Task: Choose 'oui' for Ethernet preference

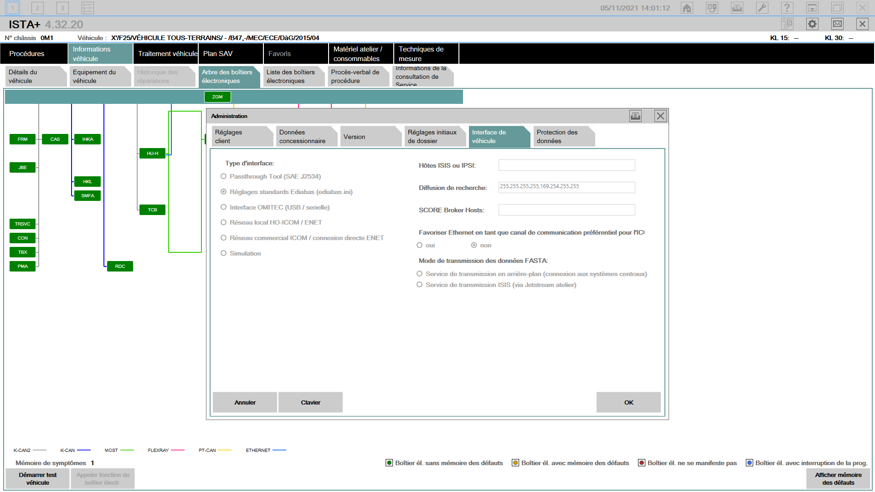Action: point(420,245)
